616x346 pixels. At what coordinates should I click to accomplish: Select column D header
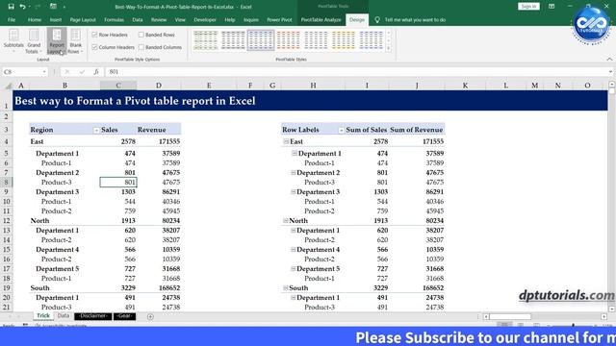[x=158, y=86]
